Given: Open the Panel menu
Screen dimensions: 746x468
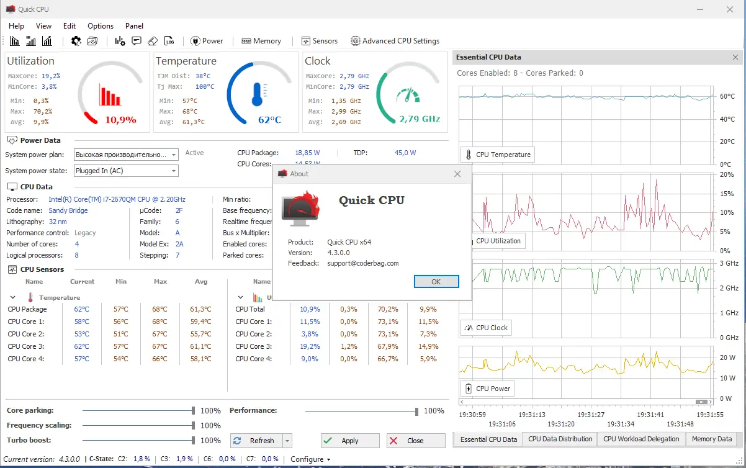Looking at the screenshot, I should pos(134,26).
